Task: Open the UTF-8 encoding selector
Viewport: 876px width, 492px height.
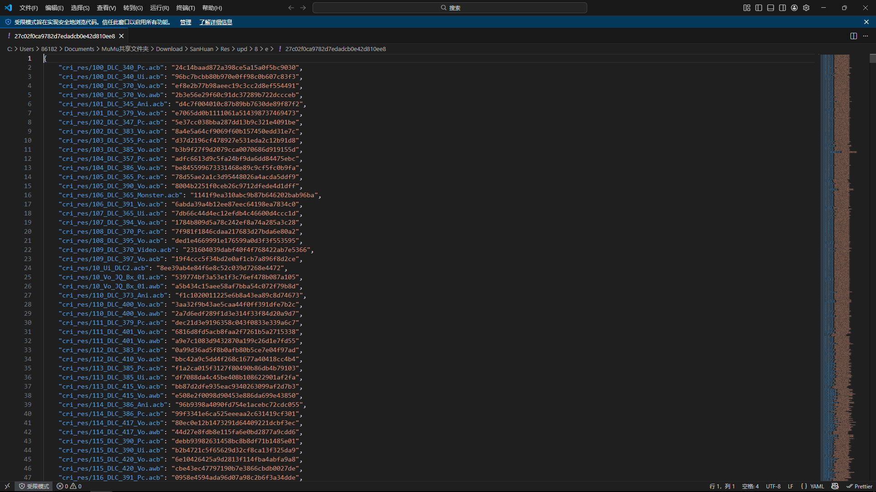Action: pyautogui.click(x=773, y=486)
